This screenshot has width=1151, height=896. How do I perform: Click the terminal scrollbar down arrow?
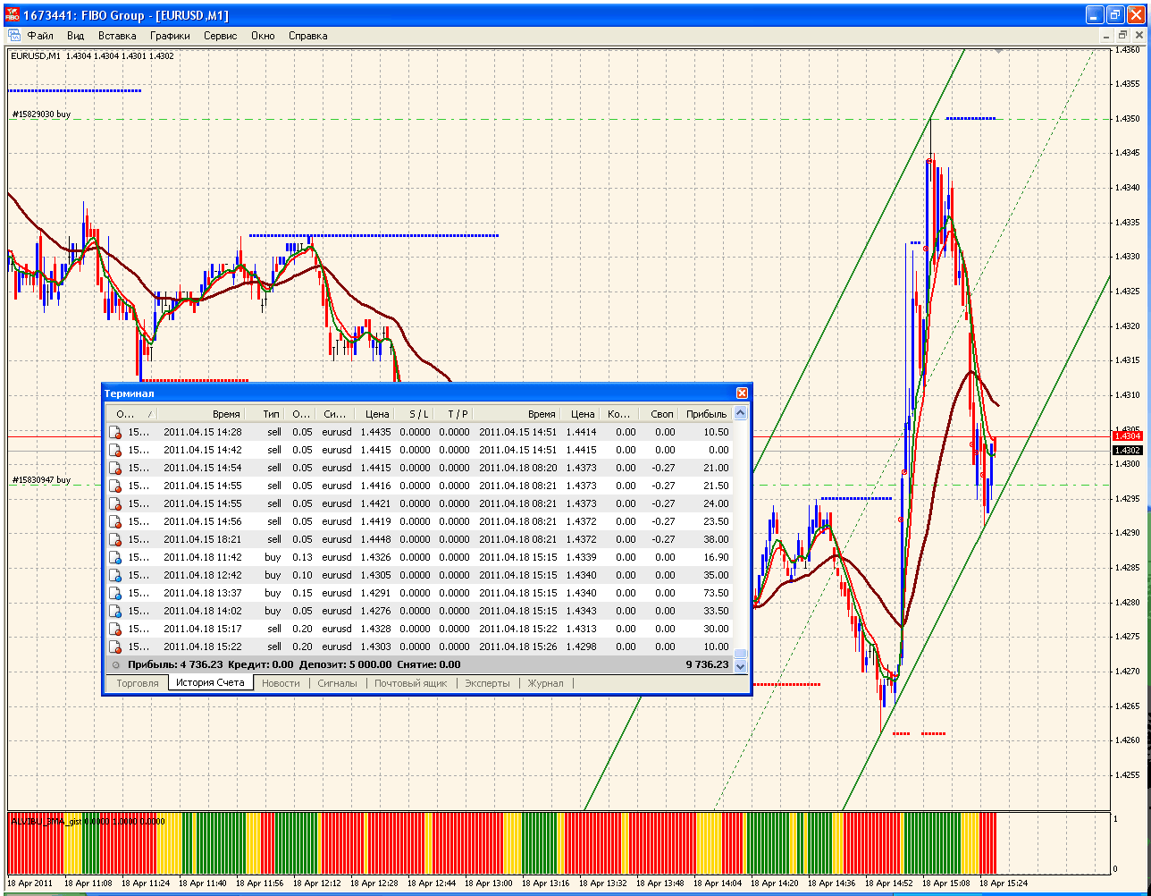[740, 665]
